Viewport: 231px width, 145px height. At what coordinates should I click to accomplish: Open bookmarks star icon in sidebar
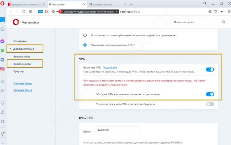point(2,29)
